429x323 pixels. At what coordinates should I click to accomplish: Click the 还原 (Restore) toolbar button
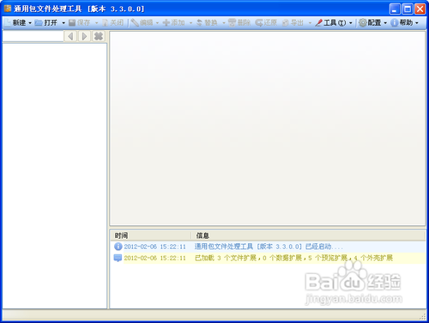coord(266,22)
